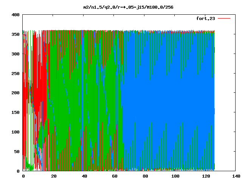Click y-axis label 400
This screenshot has width=242, height=181.
coord(16,15)
